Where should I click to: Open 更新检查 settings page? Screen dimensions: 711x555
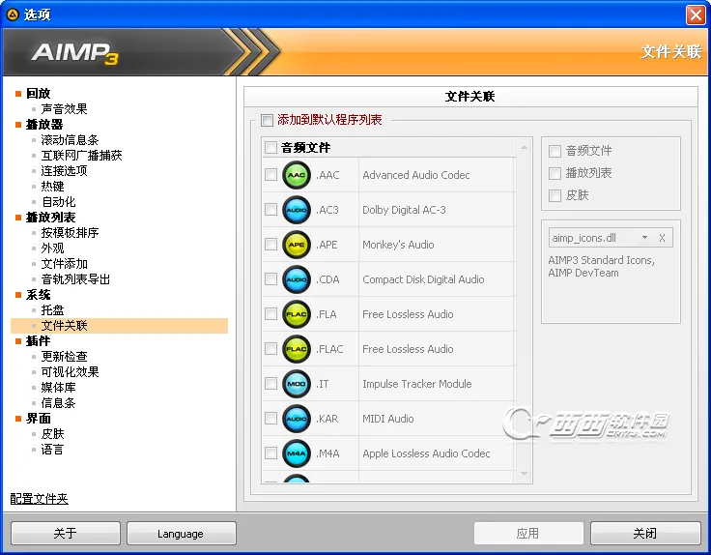point(64,356)
